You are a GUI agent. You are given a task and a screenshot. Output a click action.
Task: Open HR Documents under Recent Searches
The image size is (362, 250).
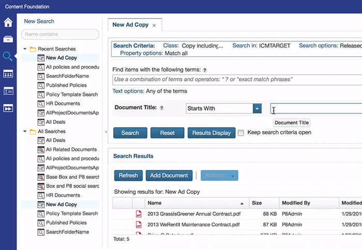point(63,103)
